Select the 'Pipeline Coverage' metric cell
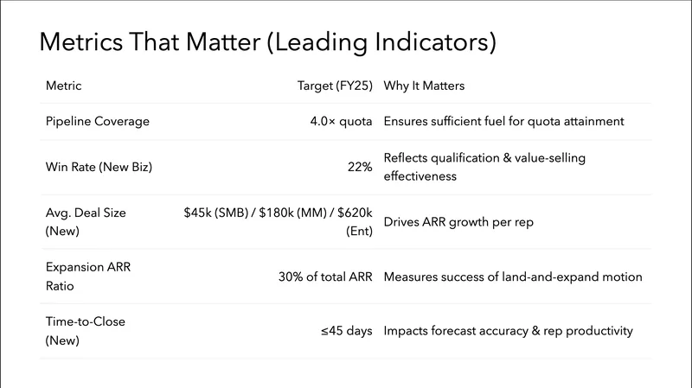692x388 pixels. [x=97, y=121]
